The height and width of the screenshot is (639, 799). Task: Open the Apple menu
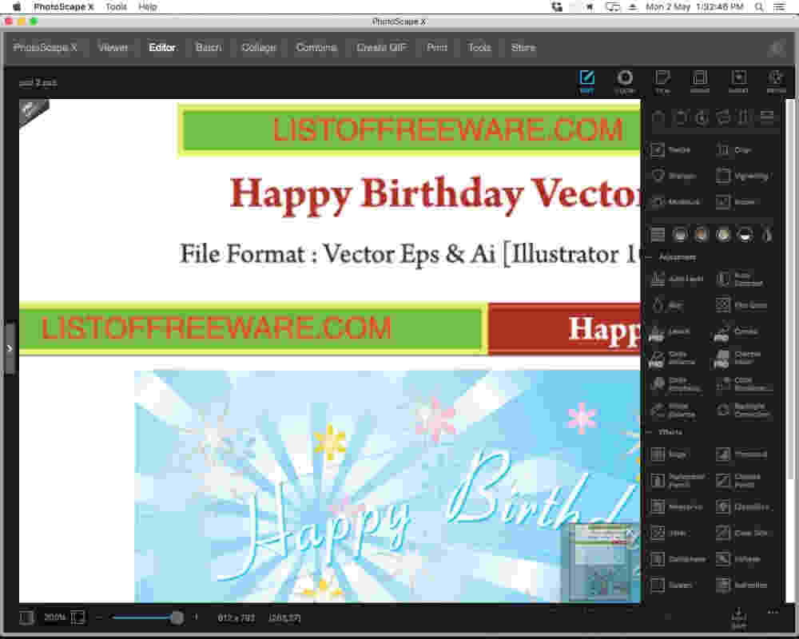tap(16, 6)
